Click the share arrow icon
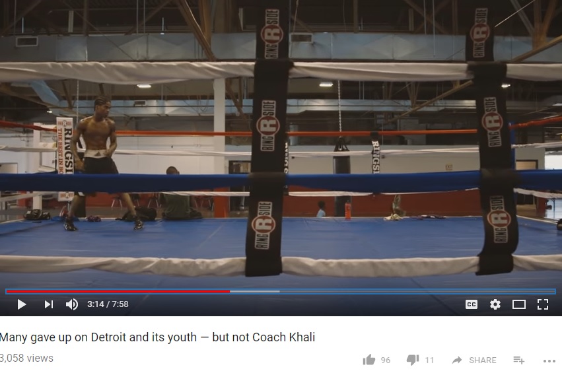Image resolution: width=562 pixels, height=373 pixels. point(456,360)
